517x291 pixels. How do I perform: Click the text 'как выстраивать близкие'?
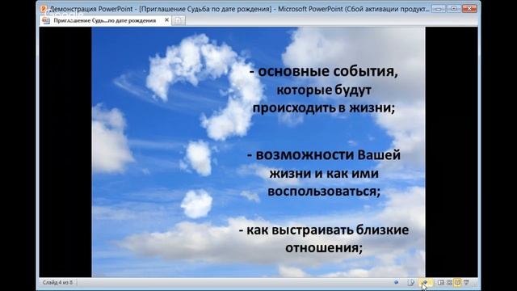tap(327, 230)
